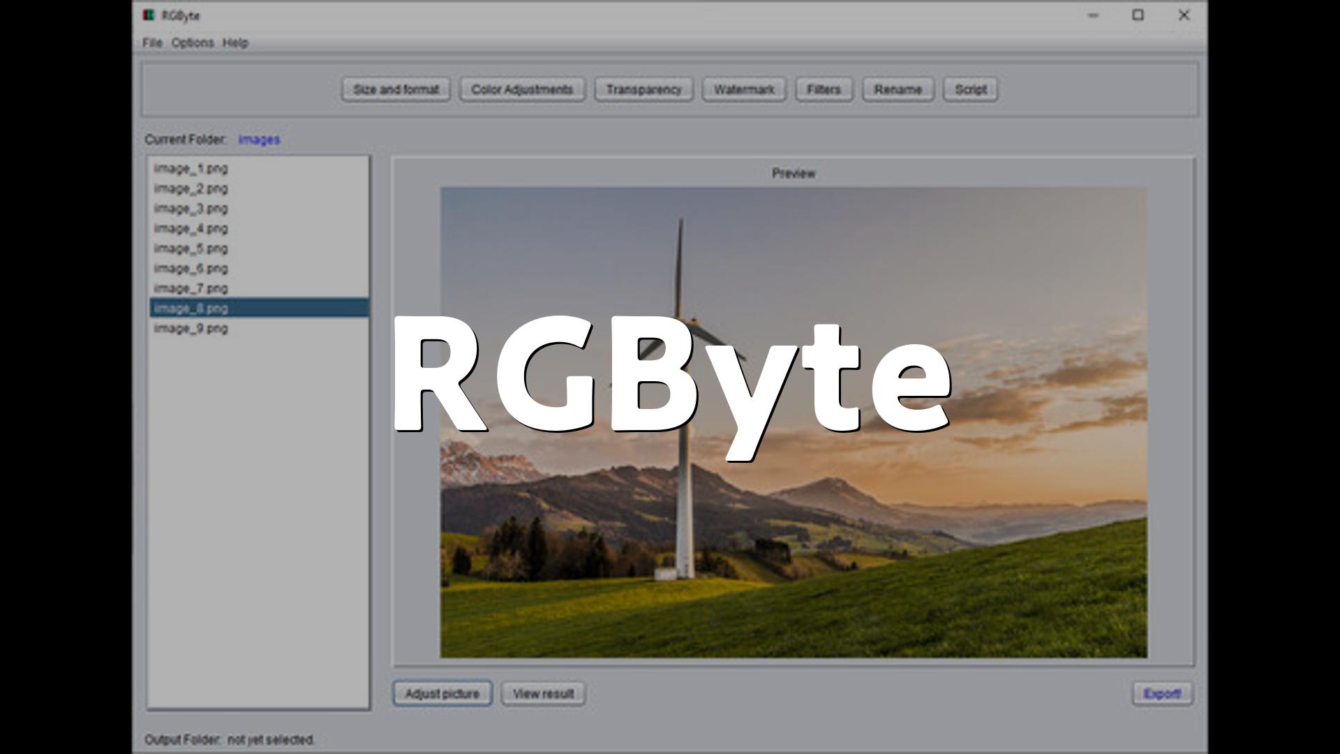Click the Adjust picture button
This screenshot has width=1340, height=754.
point(442,694)
